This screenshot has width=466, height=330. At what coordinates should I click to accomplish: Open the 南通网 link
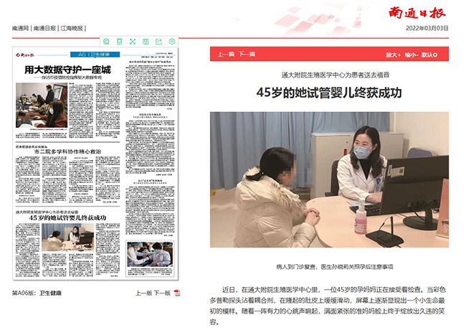point(20,29)
